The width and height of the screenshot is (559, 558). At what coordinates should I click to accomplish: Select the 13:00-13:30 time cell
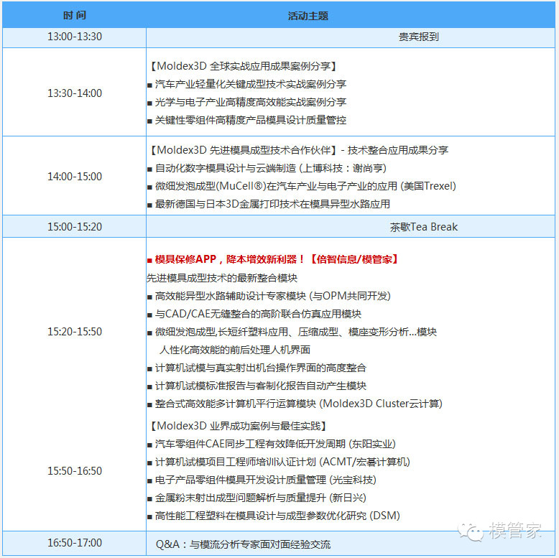point(75,37)
